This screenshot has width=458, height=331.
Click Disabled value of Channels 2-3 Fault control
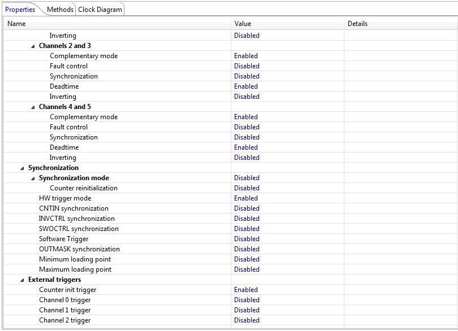click(x=247, y=66)
